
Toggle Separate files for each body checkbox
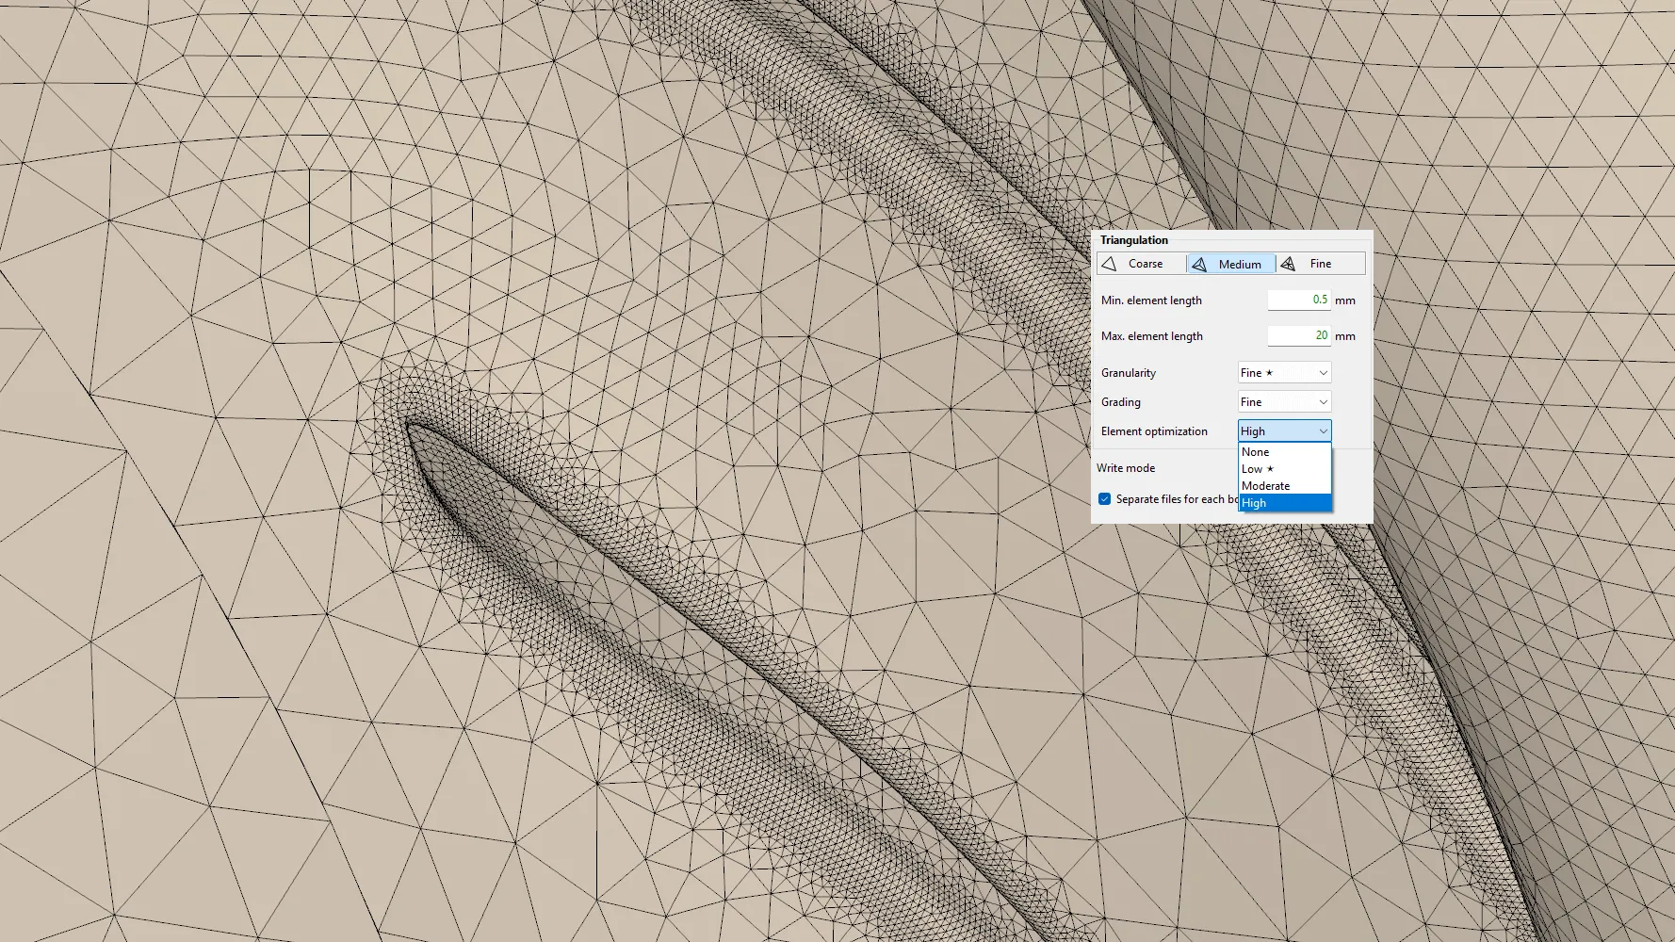1104,499
